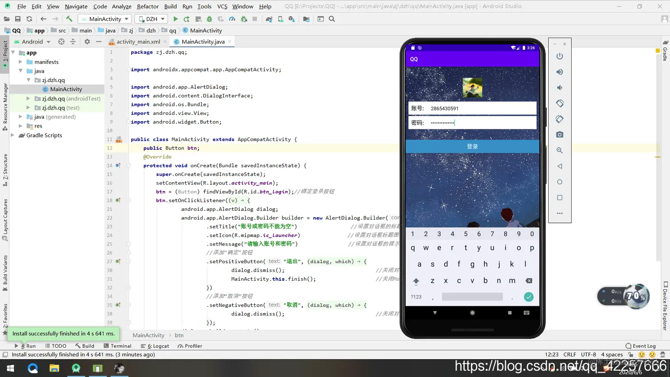Screen dimensions: 670x377
Task: Click the Project Structure icon in toolbar
Action: [306, 19]
